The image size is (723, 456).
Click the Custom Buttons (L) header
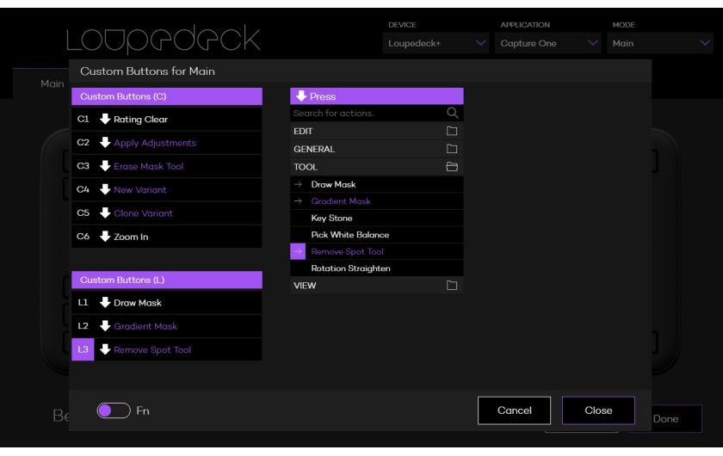coord(167,280)
